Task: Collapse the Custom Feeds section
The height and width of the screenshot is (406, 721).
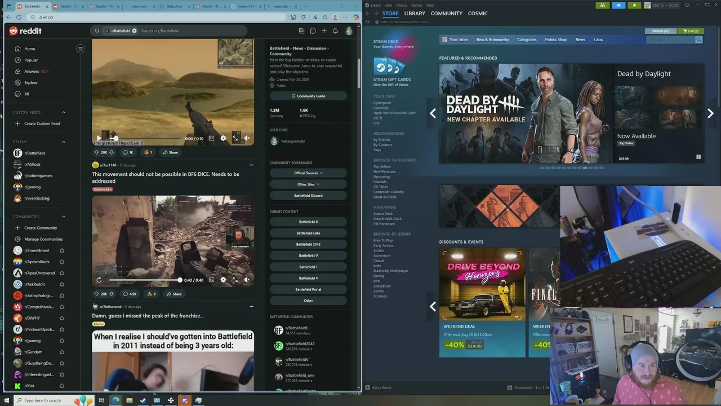Action: pyautogui.click(x=63, y=112)
